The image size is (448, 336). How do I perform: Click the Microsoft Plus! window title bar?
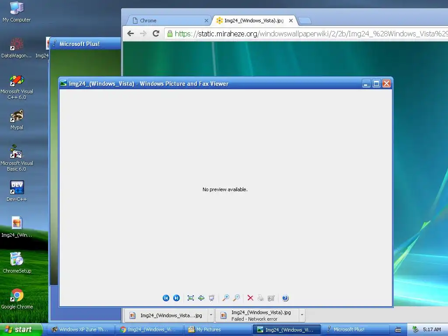pyautogui.click(x=85, y=44)
